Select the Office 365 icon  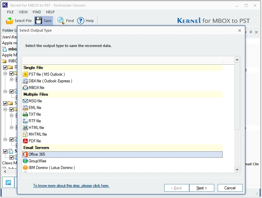click(x=25, y=154)
